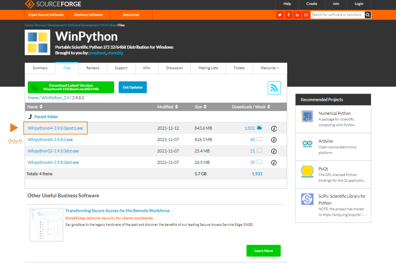Screen dimensions: 396x265
Task: Open the RSS feed icon
Action: click(x=274, y=88)
